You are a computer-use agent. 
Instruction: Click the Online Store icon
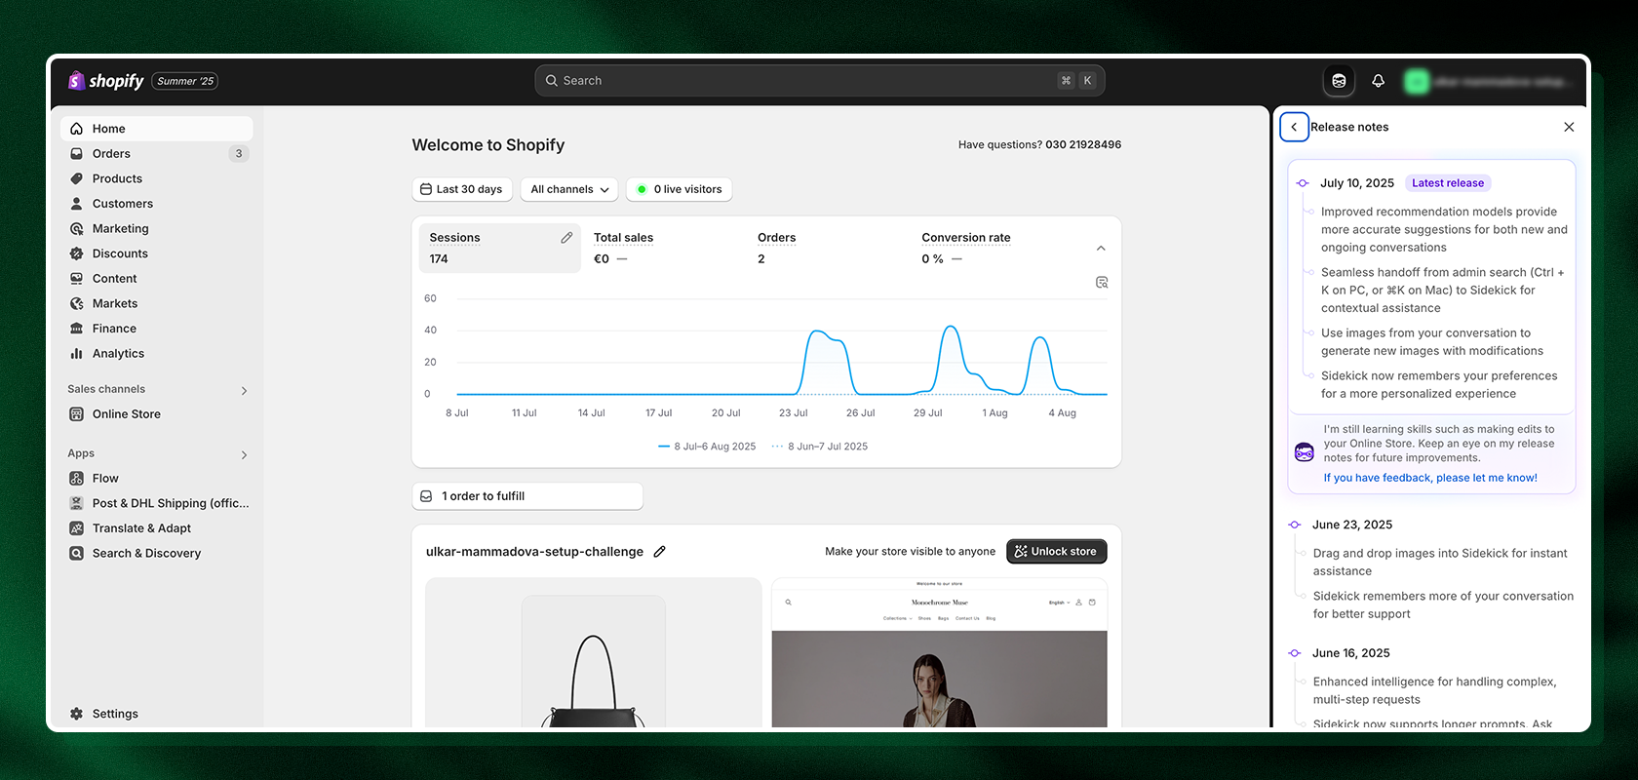click(x=76, y=414)
